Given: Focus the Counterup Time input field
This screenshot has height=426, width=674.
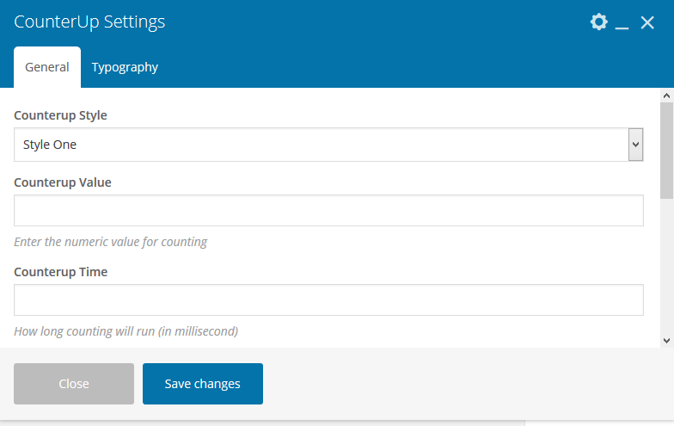Looking at the screenshot, I should click(x=328, y=300).
